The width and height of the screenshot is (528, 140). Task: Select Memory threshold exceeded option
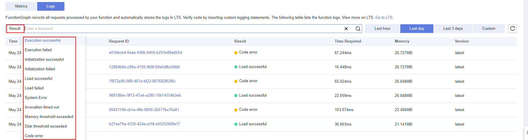pyautogui.click(x=49, y=117)
